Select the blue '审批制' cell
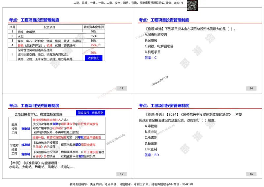The height and width of the screenshot is (187, 264). click(x=26, y=129)
